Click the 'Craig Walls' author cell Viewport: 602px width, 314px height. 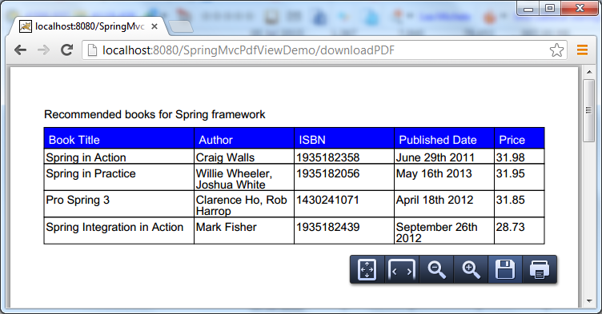(x=244, y=157)
